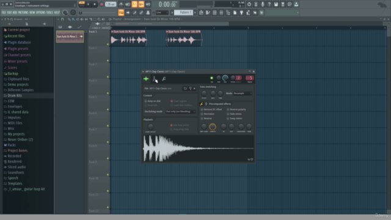Select the Dam funk Eb Minor item in the picker
The width and height of the screenshot is (391, 220).
(70, 37)
